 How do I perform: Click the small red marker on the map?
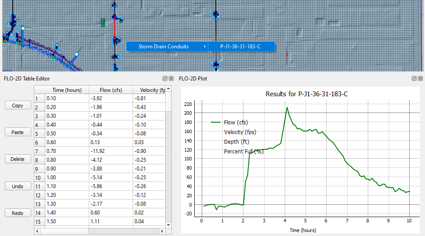(287, 54)
